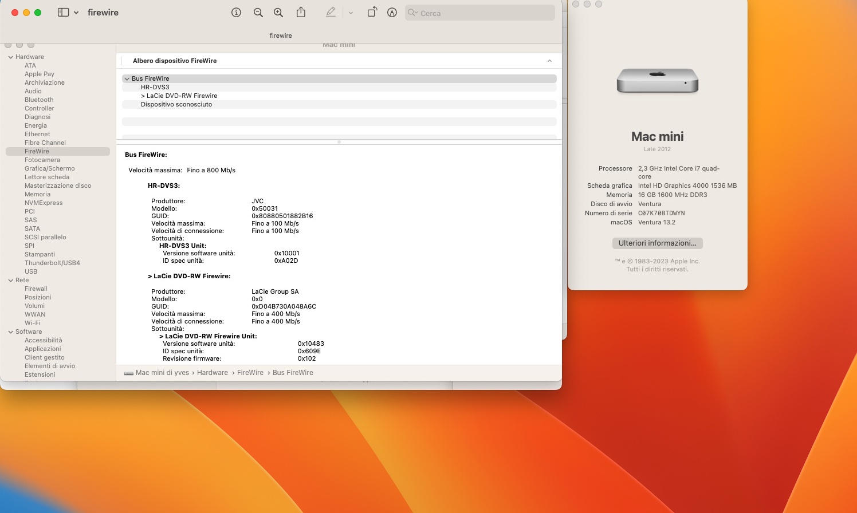Select Audio in the Hardware list

(33, 92)
